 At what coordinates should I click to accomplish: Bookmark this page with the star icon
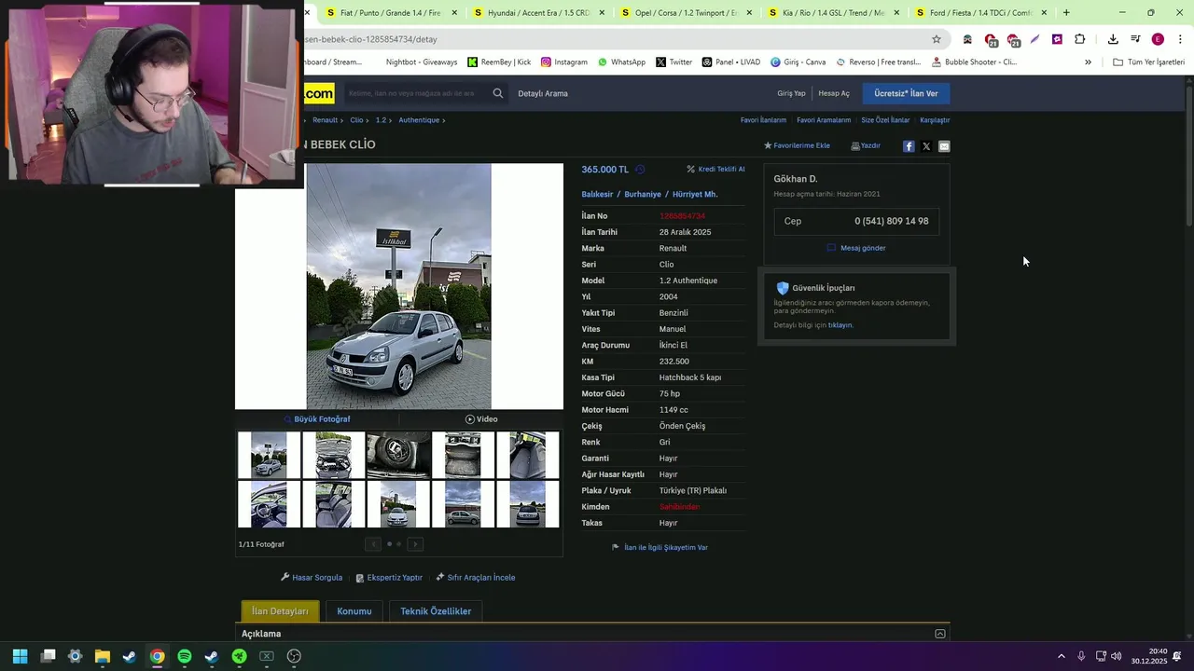937,39
